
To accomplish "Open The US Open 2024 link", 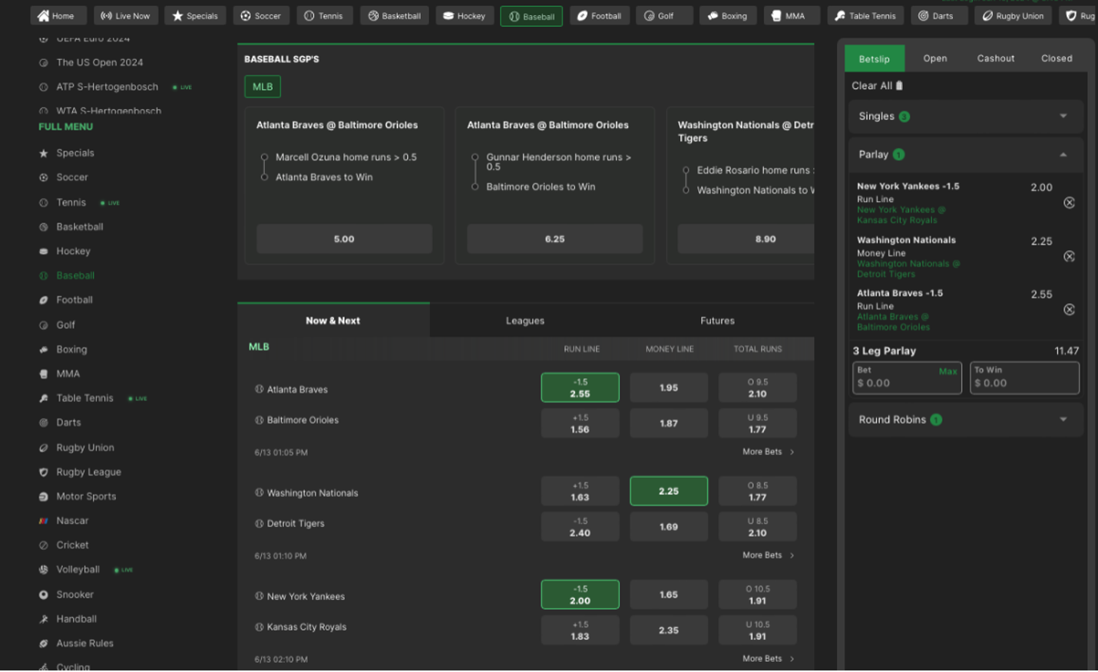I will pyautogui.click(x=99, y=63).
